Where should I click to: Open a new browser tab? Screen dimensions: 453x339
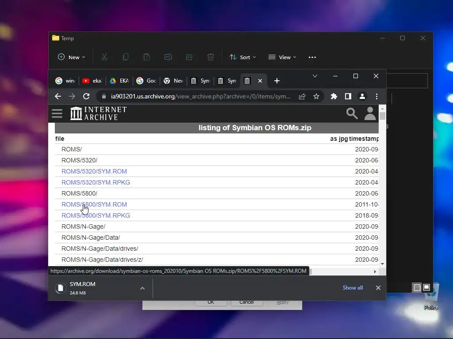point(277,81)
